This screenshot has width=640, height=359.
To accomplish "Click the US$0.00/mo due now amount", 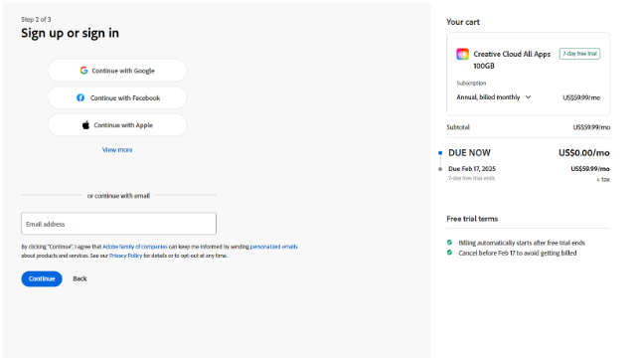I will (584, 153).
